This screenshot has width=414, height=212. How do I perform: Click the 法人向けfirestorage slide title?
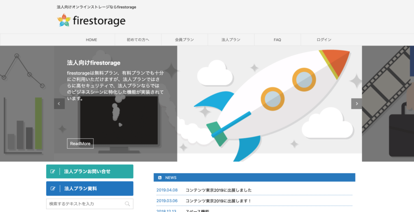[93, 63]
